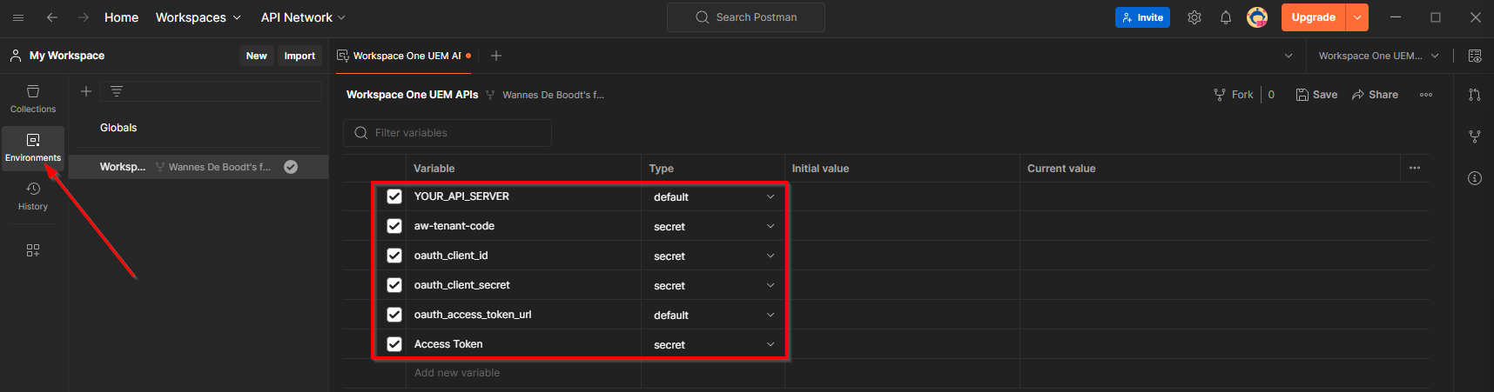Open the environment quick look icon
The width and height of the screenshot is (1494, 392).
(1475, 56)
